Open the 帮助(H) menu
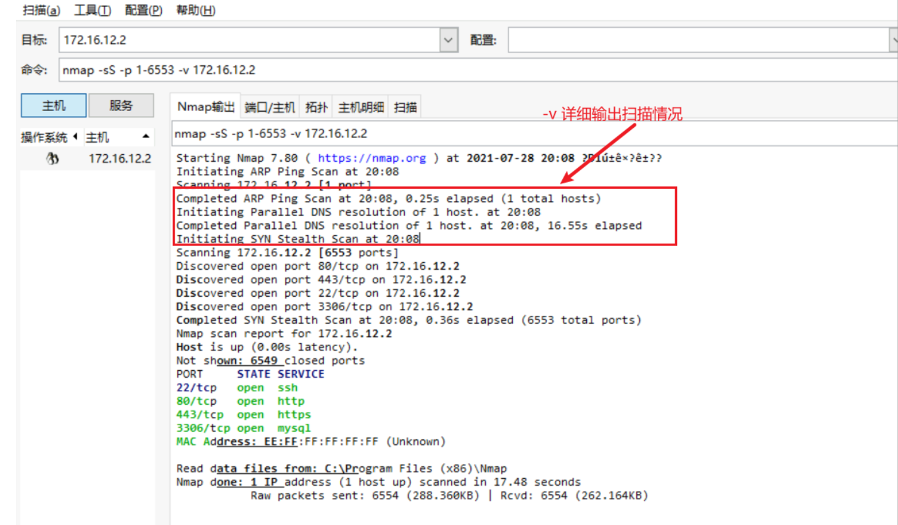898x525 pixels. pyautogui.click(x=196, y=10)
